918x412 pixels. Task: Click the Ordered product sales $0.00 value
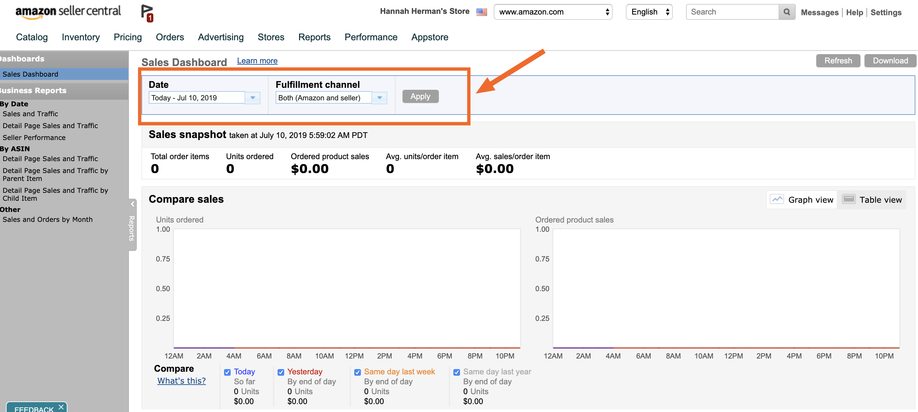pos(310,169)
